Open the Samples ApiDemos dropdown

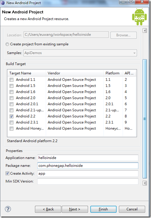click(x=80, y=53)
